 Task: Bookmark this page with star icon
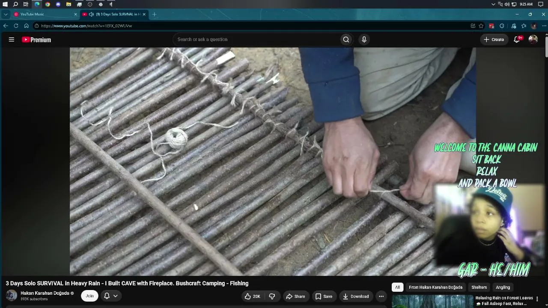pos(481,26)
